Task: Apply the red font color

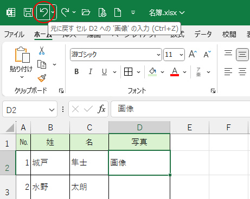Action: coord(175,72)
